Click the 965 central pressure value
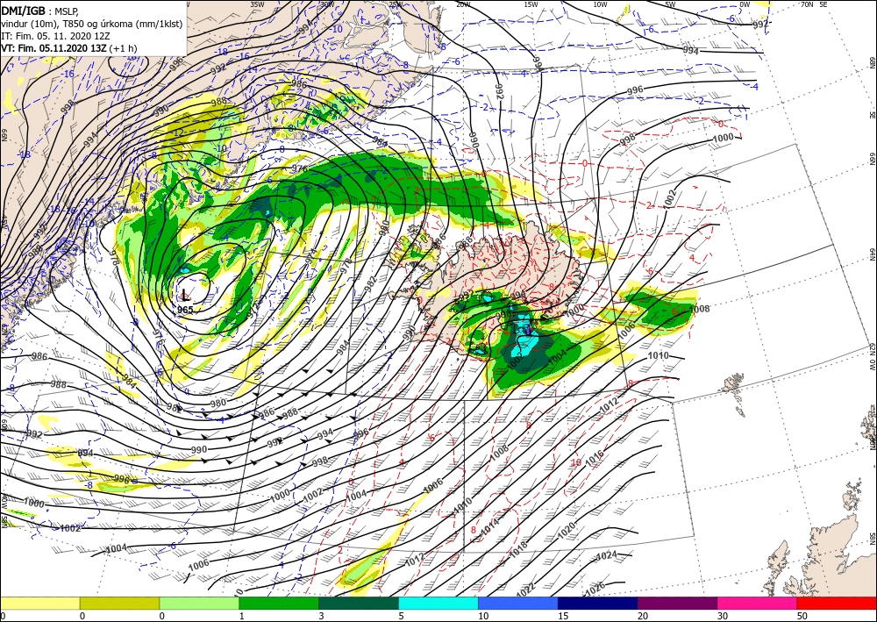The width and height of the screenshot is (877, 622). 185,310
